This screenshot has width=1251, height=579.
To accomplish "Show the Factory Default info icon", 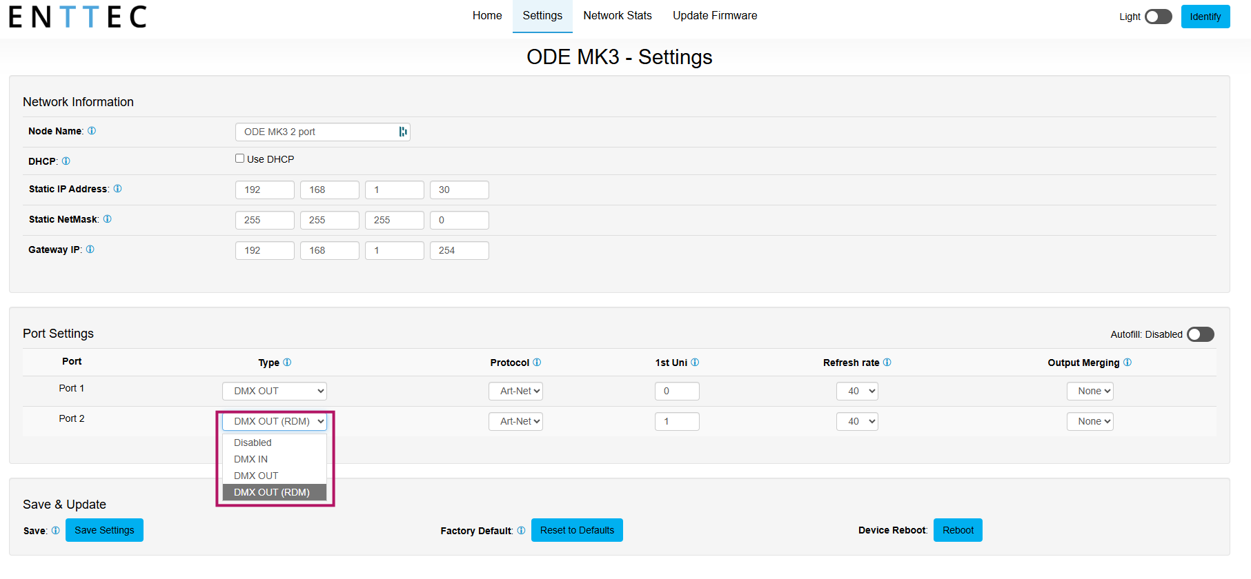I will click(521, 531).
